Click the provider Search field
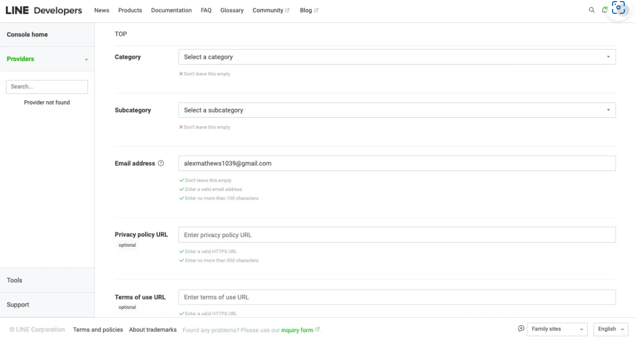The width and height of the screenshot is (638, 347). click(x=47, y=86)
